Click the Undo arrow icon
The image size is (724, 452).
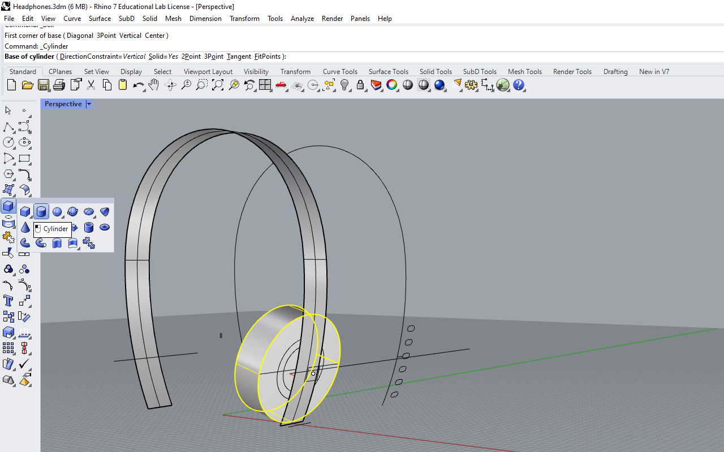[139, 85]
